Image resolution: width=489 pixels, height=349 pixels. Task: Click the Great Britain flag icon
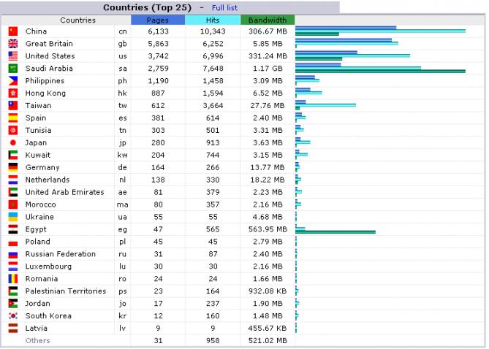tap(12, 44)
